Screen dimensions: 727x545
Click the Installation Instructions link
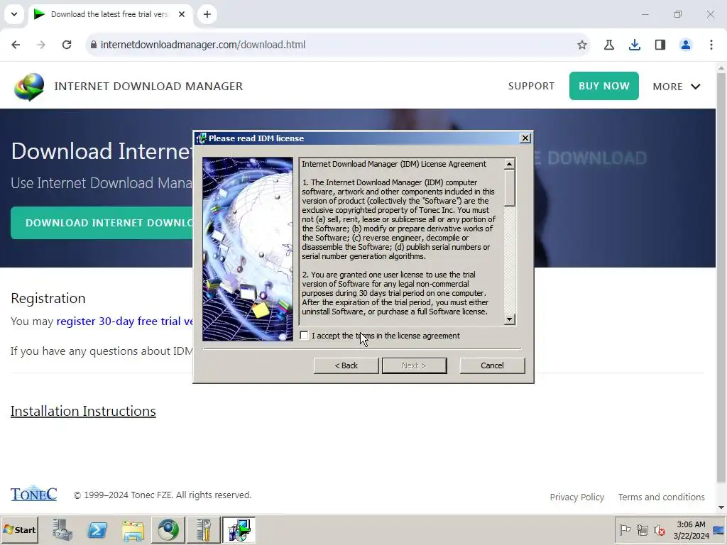click(83, 411)
